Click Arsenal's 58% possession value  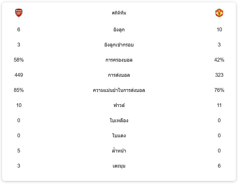coord(19,60)
